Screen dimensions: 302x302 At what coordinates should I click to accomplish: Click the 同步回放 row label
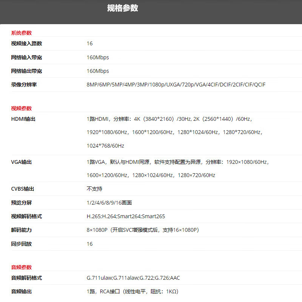coord(22,244)
